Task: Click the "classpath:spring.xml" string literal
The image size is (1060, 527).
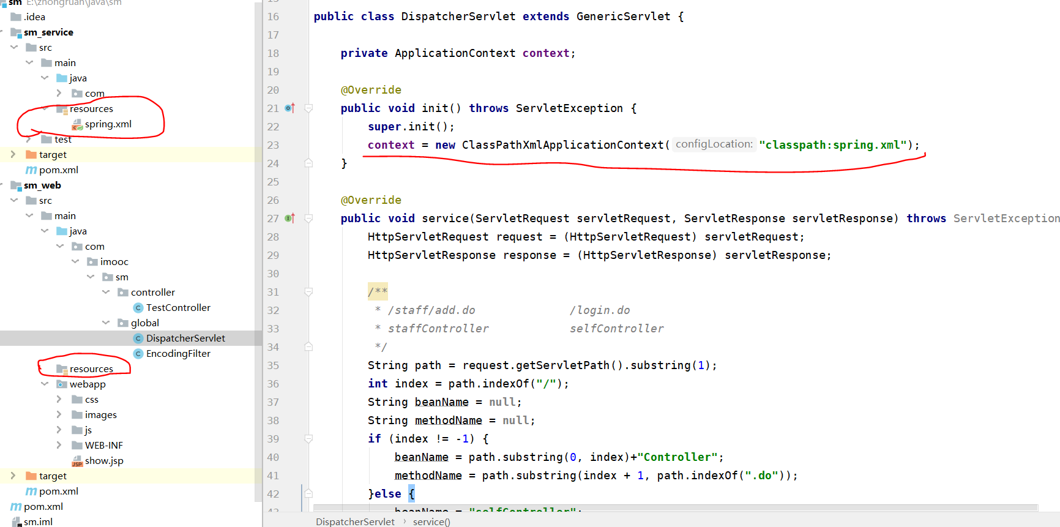Action: (832, 145)
